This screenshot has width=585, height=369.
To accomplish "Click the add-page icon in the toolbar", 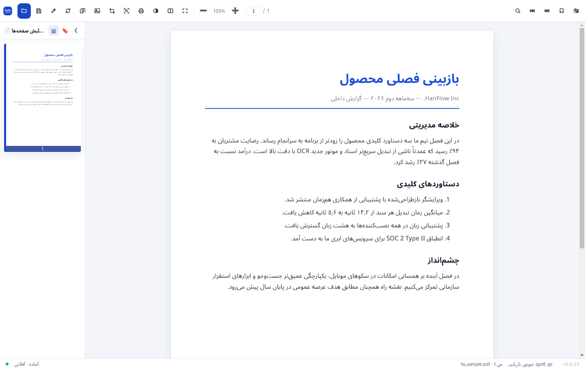I will [x=82, y=11].
